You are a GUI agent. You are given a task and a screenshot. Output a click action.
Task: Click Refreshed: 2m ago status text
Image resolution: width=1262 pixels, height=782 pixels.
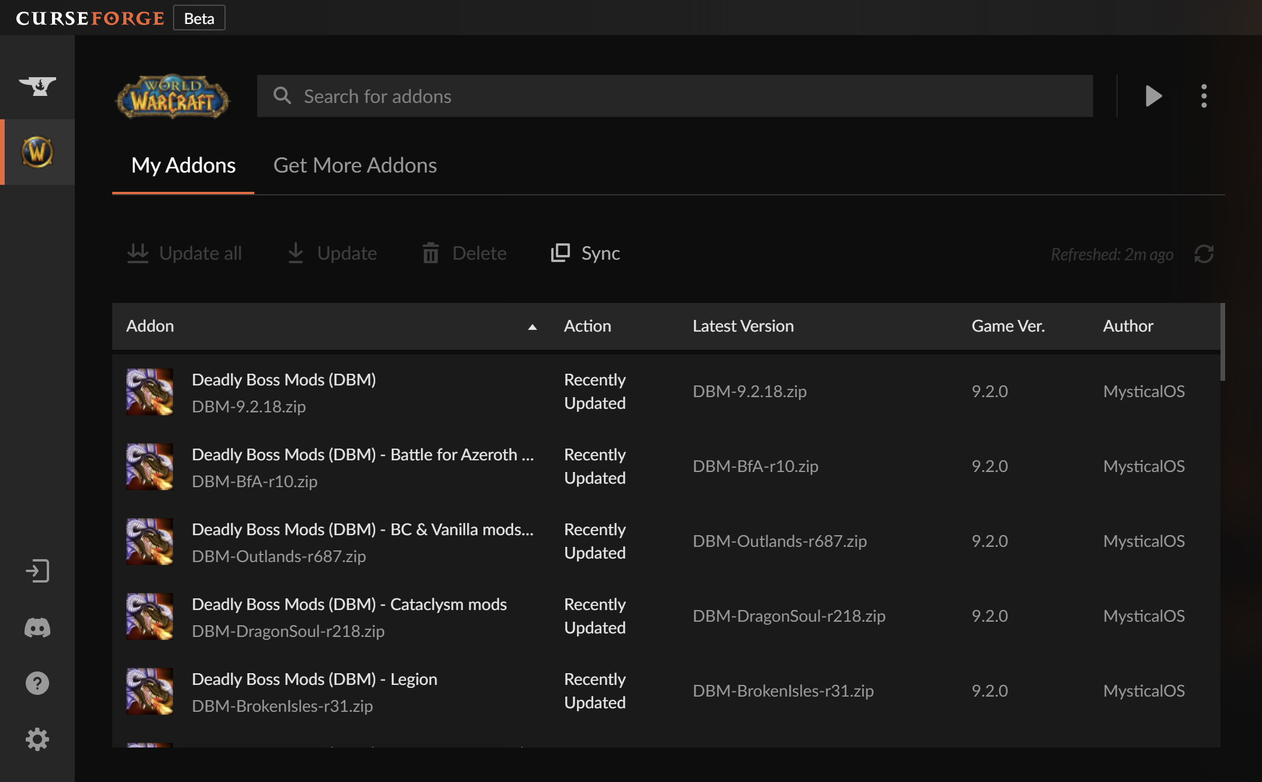pos(1112,254)
